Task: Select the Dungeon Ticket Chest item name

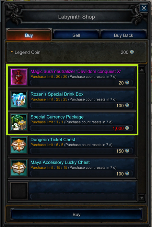Action: (53, 140)
